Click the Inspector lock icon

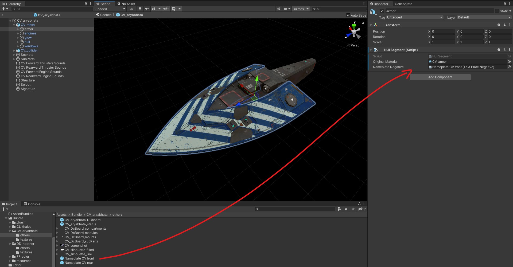pos(504,4)
